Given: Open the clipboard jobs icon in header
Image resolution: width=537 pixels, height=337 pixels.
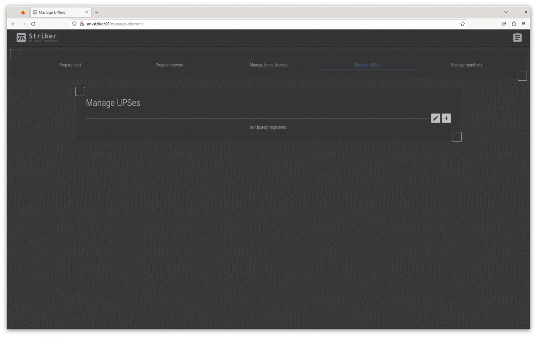Looking at the screenshot, I should 517,38.
